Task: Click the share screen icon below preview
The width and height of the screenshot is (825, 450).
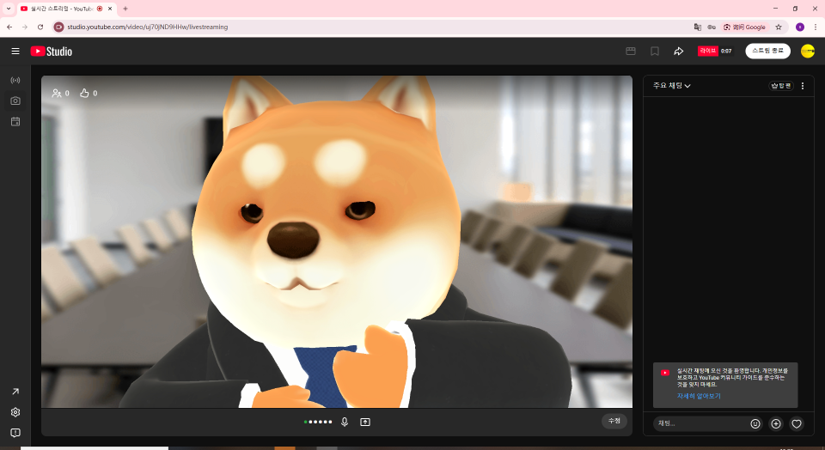Action: pos(365,422)
